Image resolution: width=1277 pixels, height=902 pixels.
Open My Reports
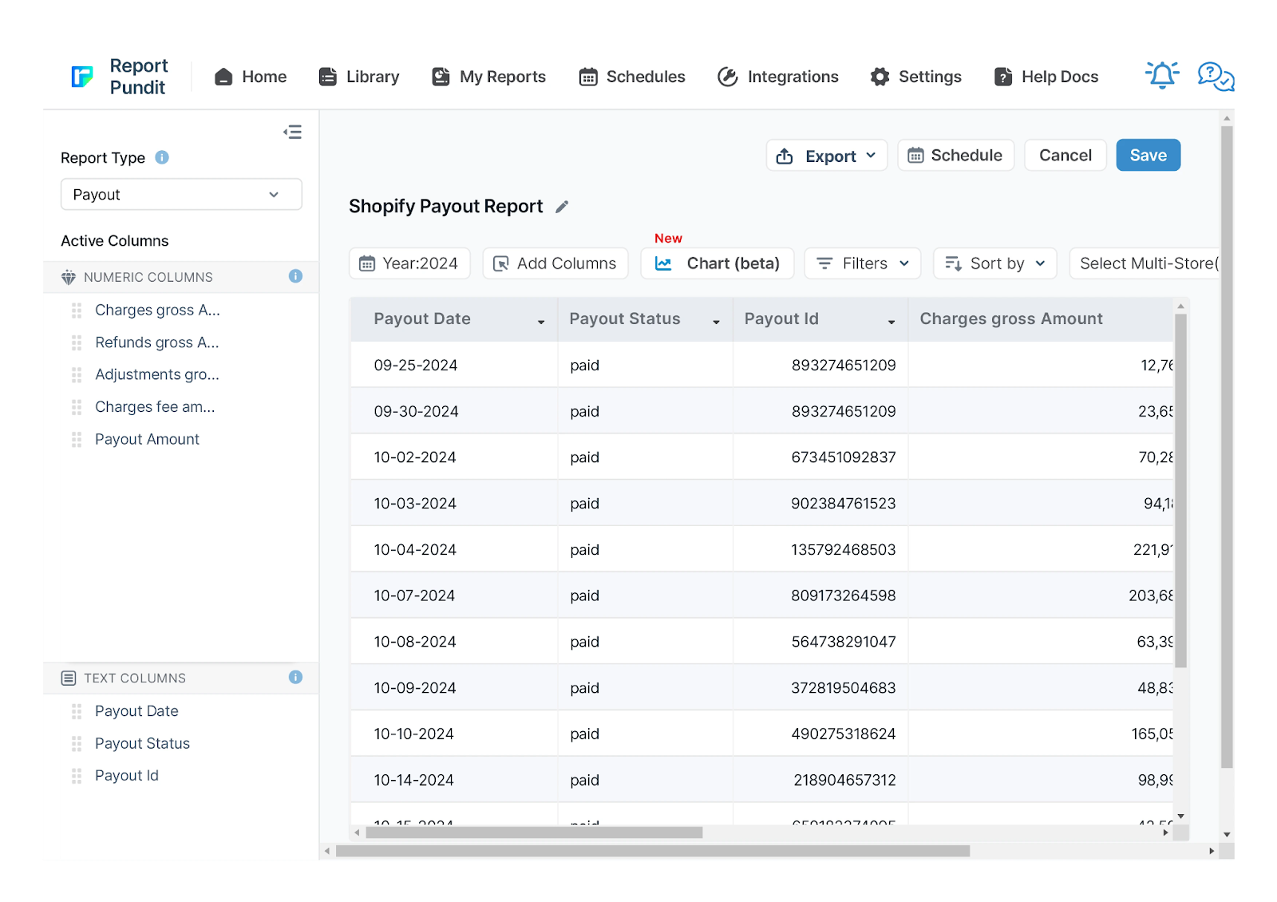(488, 77)
